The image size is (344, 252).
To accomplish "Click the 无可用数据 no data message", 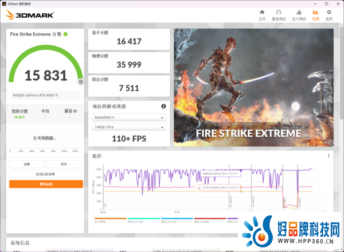I will coord(44,138).
